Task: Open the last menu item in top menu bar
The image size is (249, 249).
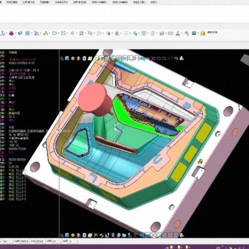Action: coord(153,2)
